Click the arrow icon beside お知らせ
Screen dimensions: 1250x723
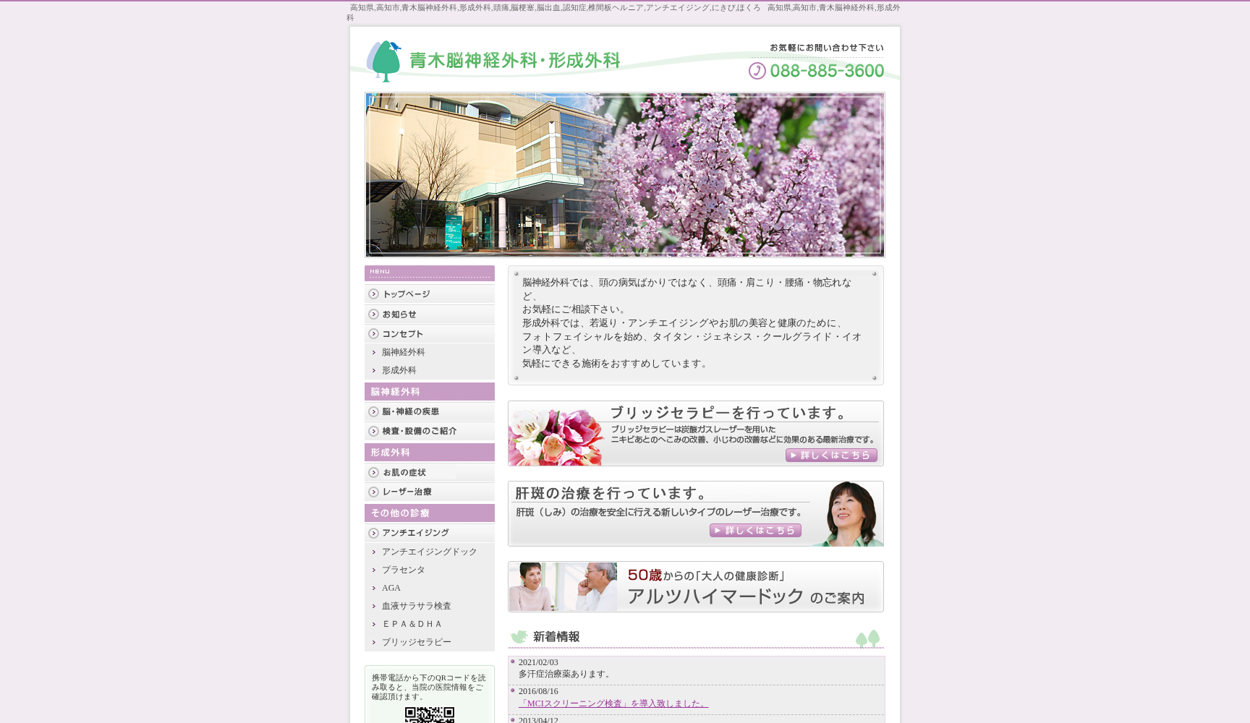[374, 314]
